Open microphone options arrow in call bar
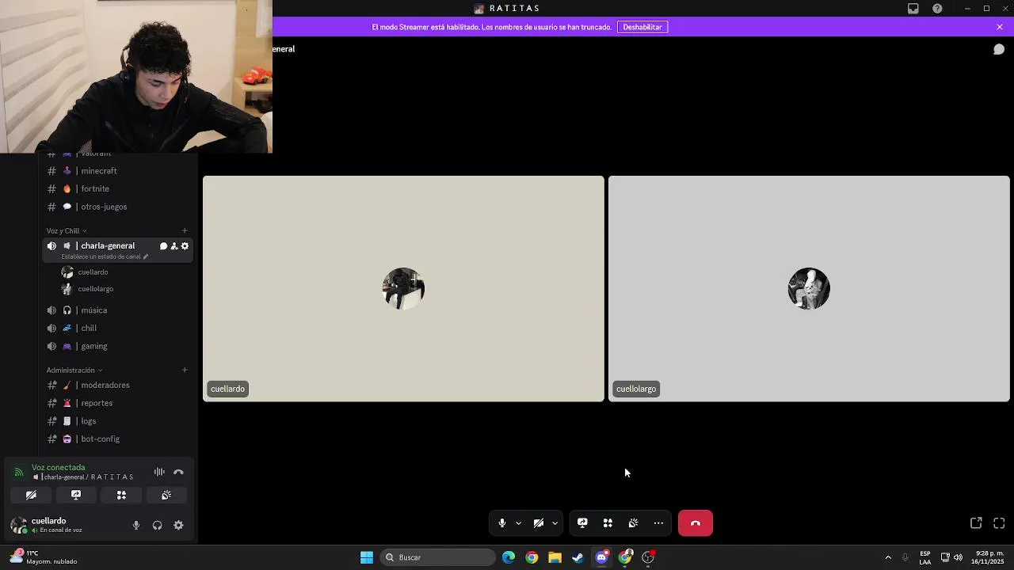 pos(518,523)
